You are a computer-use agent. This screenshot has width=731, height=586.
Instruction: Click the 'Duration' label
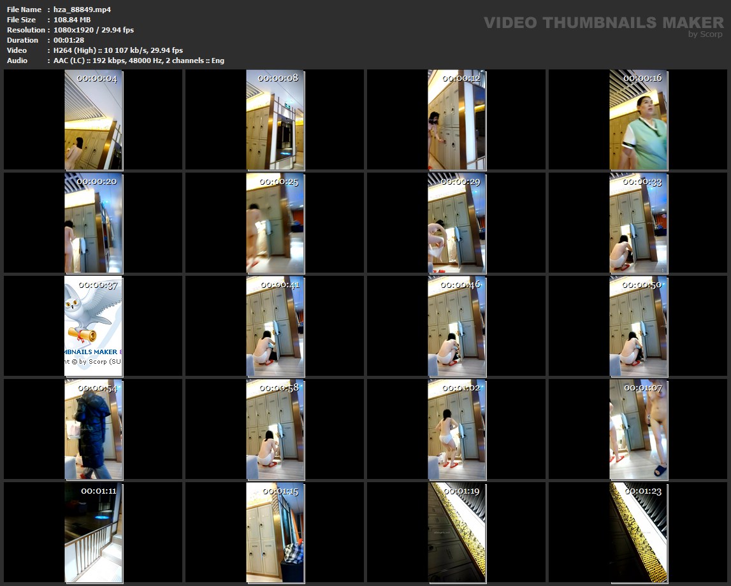click(x=22, y=40)
